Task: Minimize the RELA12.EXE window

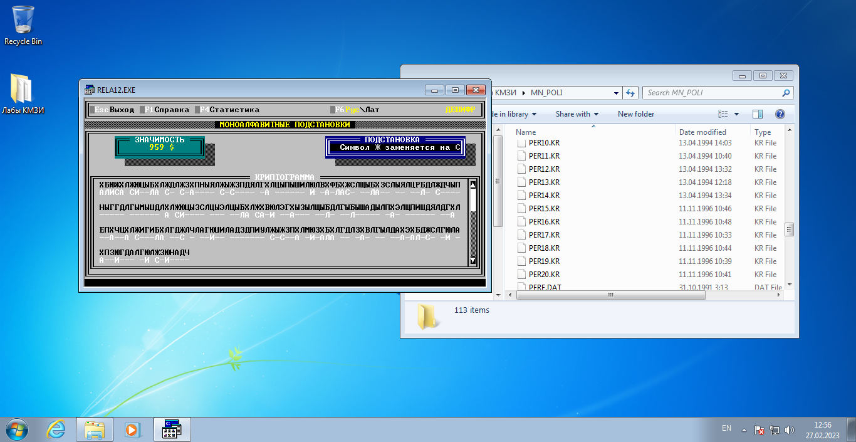Action: (434, 90)
